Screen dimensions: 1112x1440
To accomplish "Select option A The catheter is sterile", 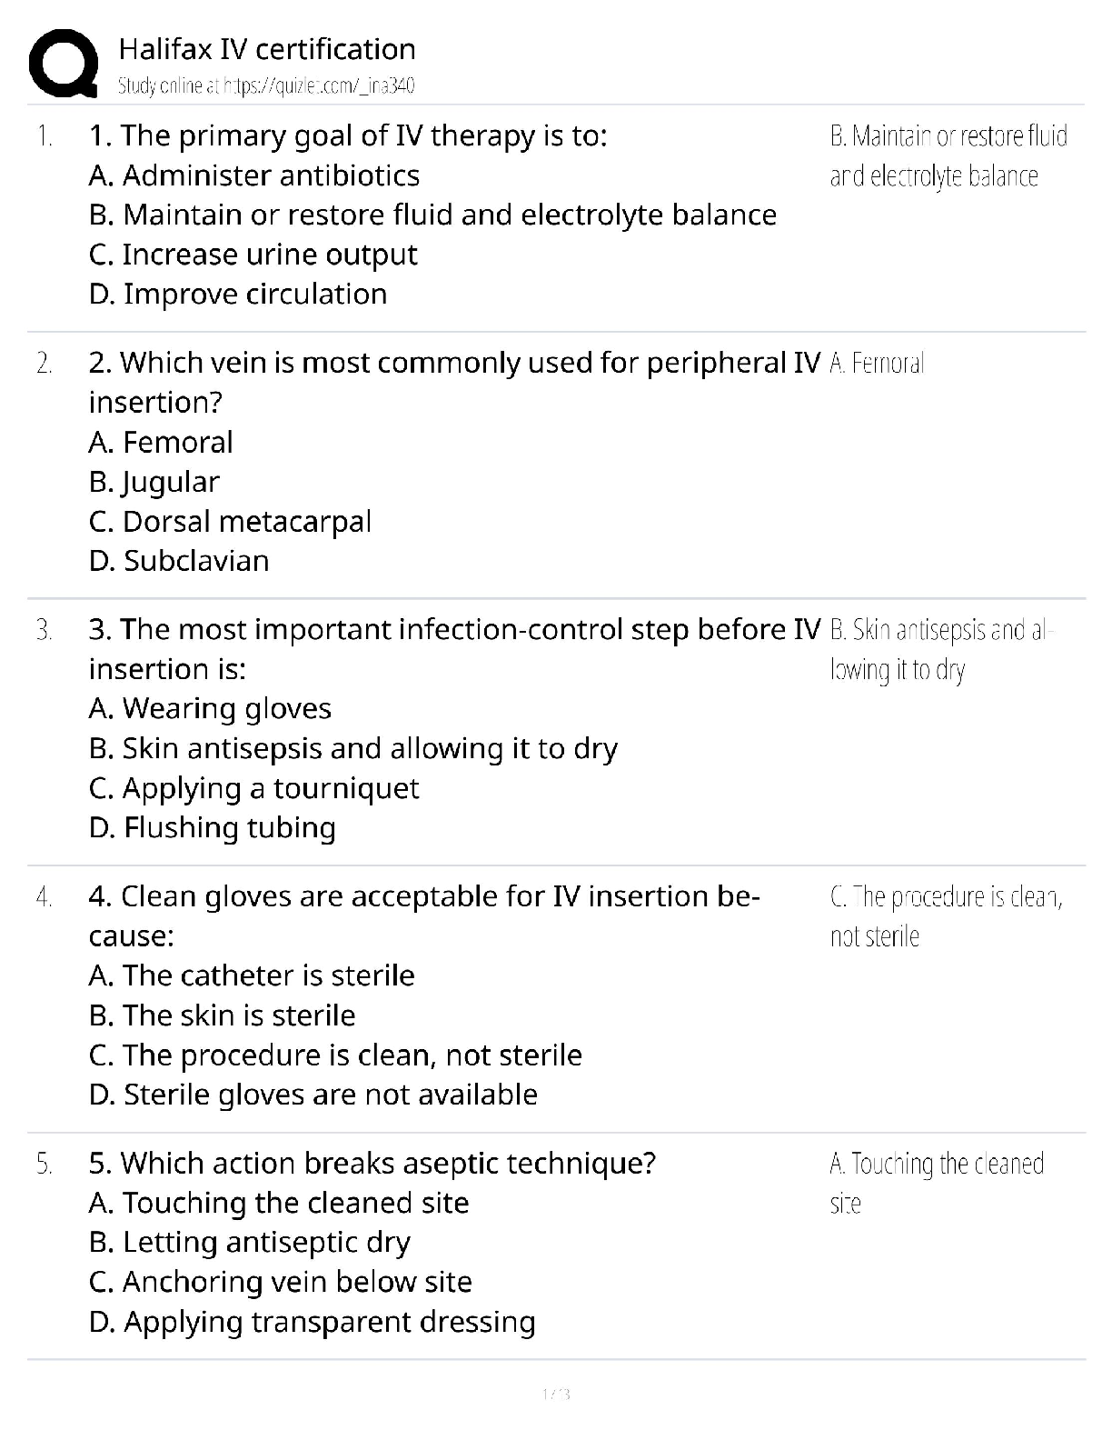I will point(252,975).
